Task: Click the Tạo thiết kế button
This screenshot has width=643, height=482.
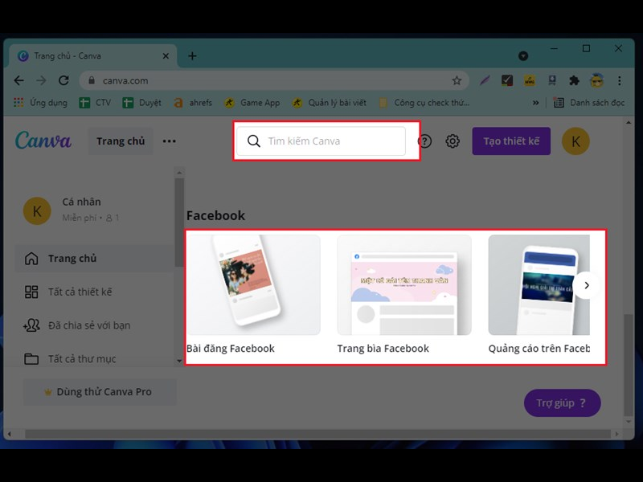Action: (511, 141)
